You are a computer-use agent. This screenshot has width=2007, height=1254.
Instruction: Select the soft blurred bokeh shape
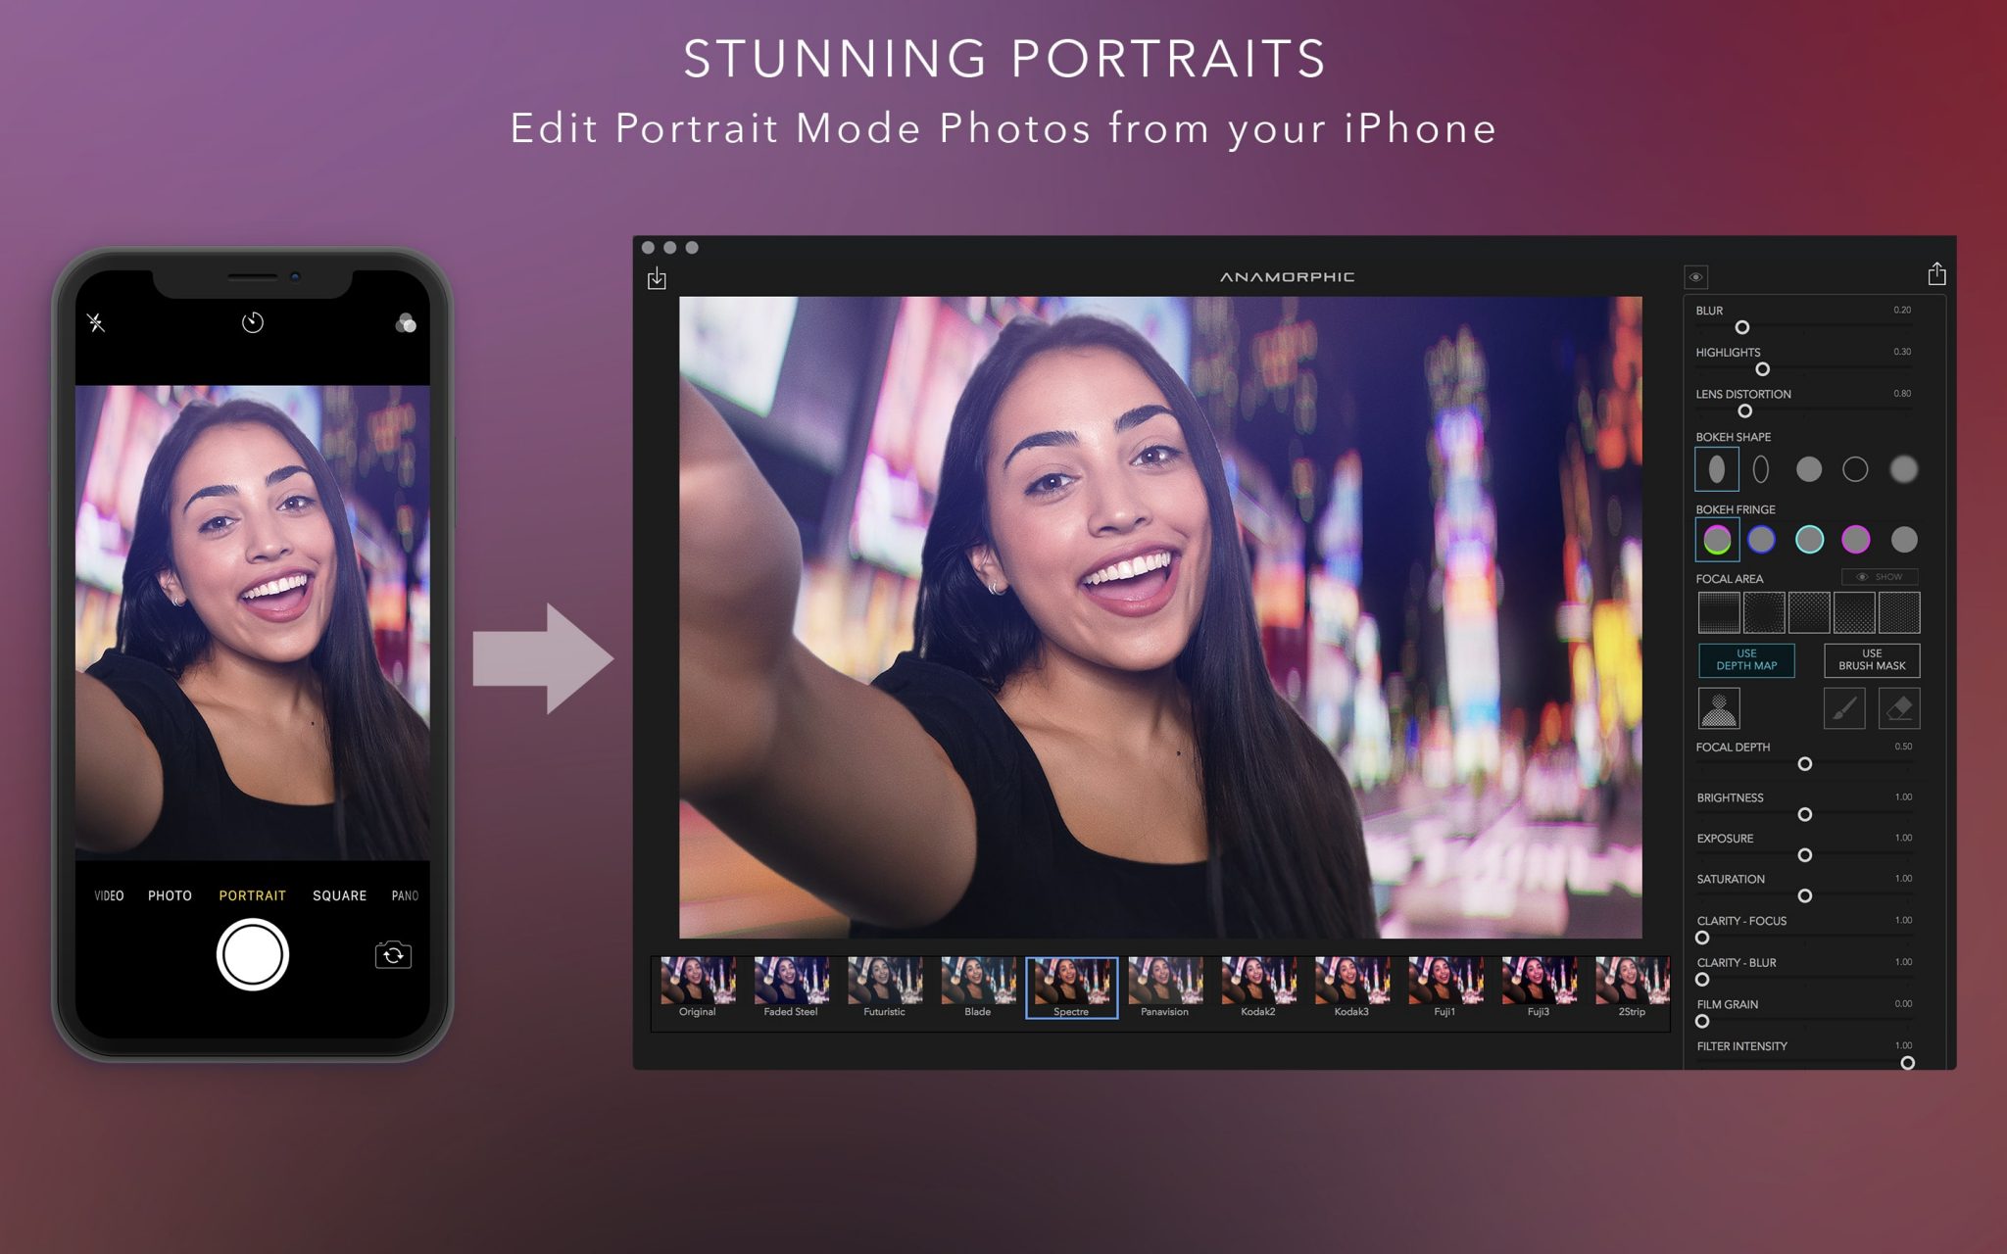(1904, 469)
